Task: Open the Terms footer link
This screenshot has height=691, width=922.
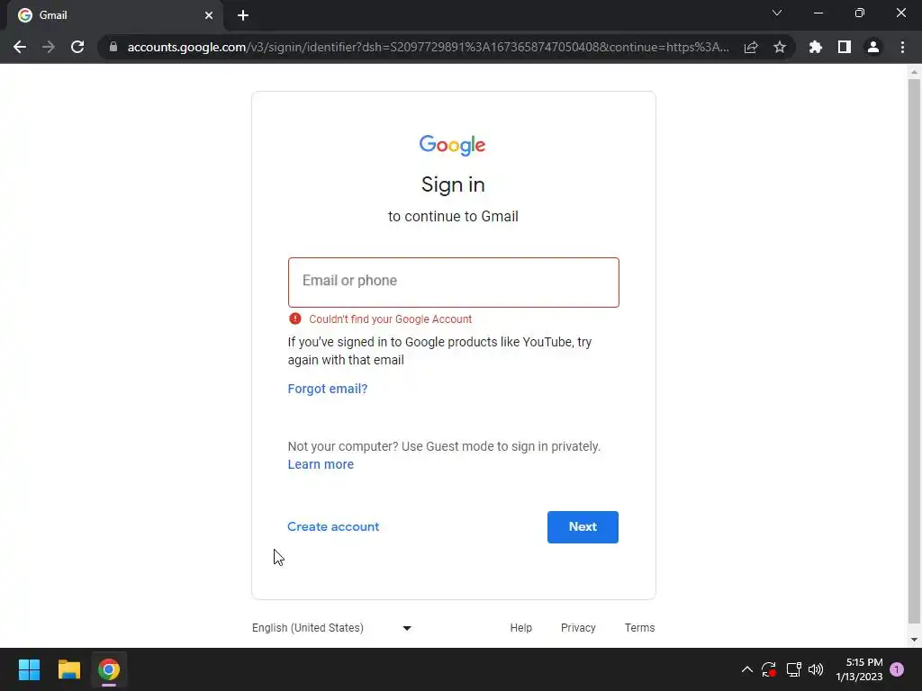Action: (640, 627)
